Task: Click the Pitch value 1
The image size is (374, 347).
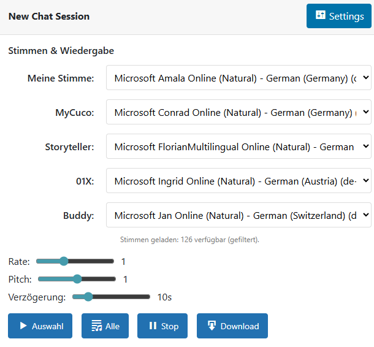Action: 125,280
